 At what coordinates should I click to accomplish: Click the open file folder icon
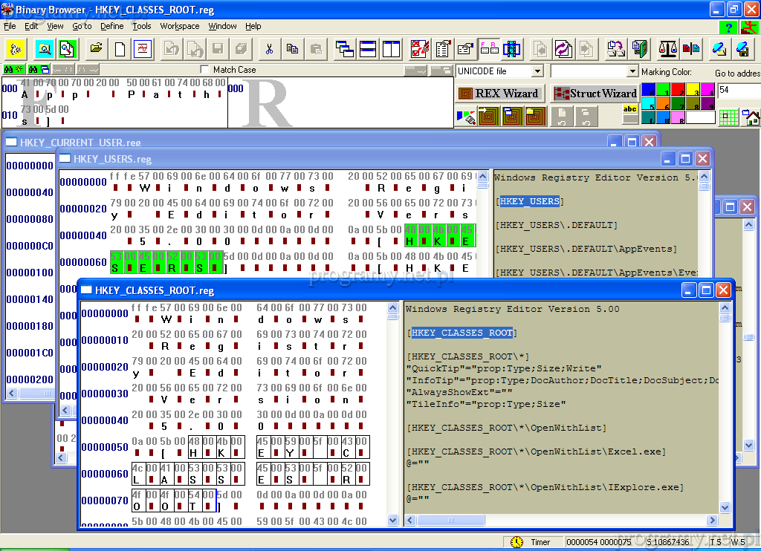pos(96,49)
